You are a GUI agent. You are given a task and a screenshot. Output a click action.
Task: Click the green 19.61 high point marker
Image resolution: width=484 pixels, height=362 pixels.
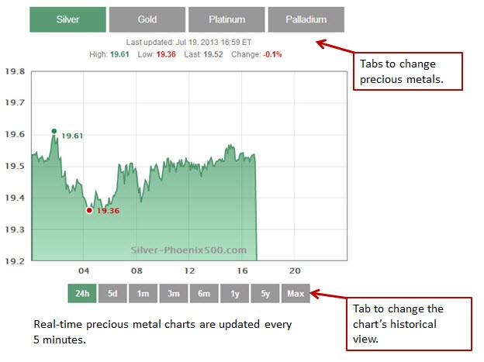tap(54, 131)
